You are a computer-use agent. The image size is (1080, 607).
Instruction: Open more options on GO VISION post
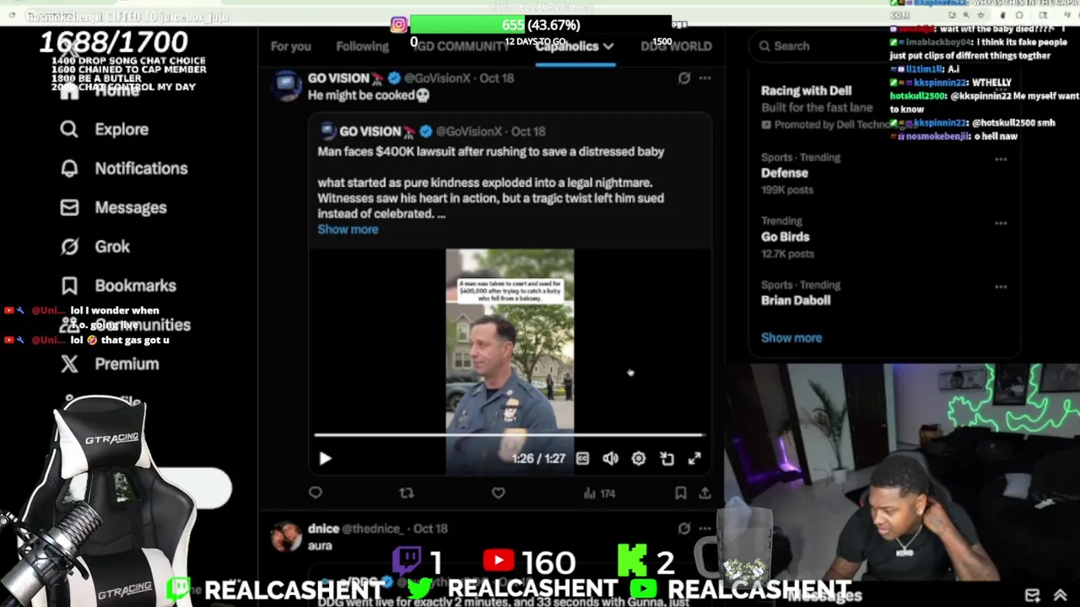(x=705, y=78)
